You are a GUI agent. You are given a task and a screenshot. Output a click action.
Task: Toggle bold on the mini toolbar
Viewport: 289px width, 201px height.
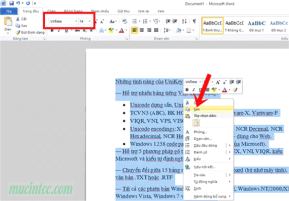[x=187, y=90]
